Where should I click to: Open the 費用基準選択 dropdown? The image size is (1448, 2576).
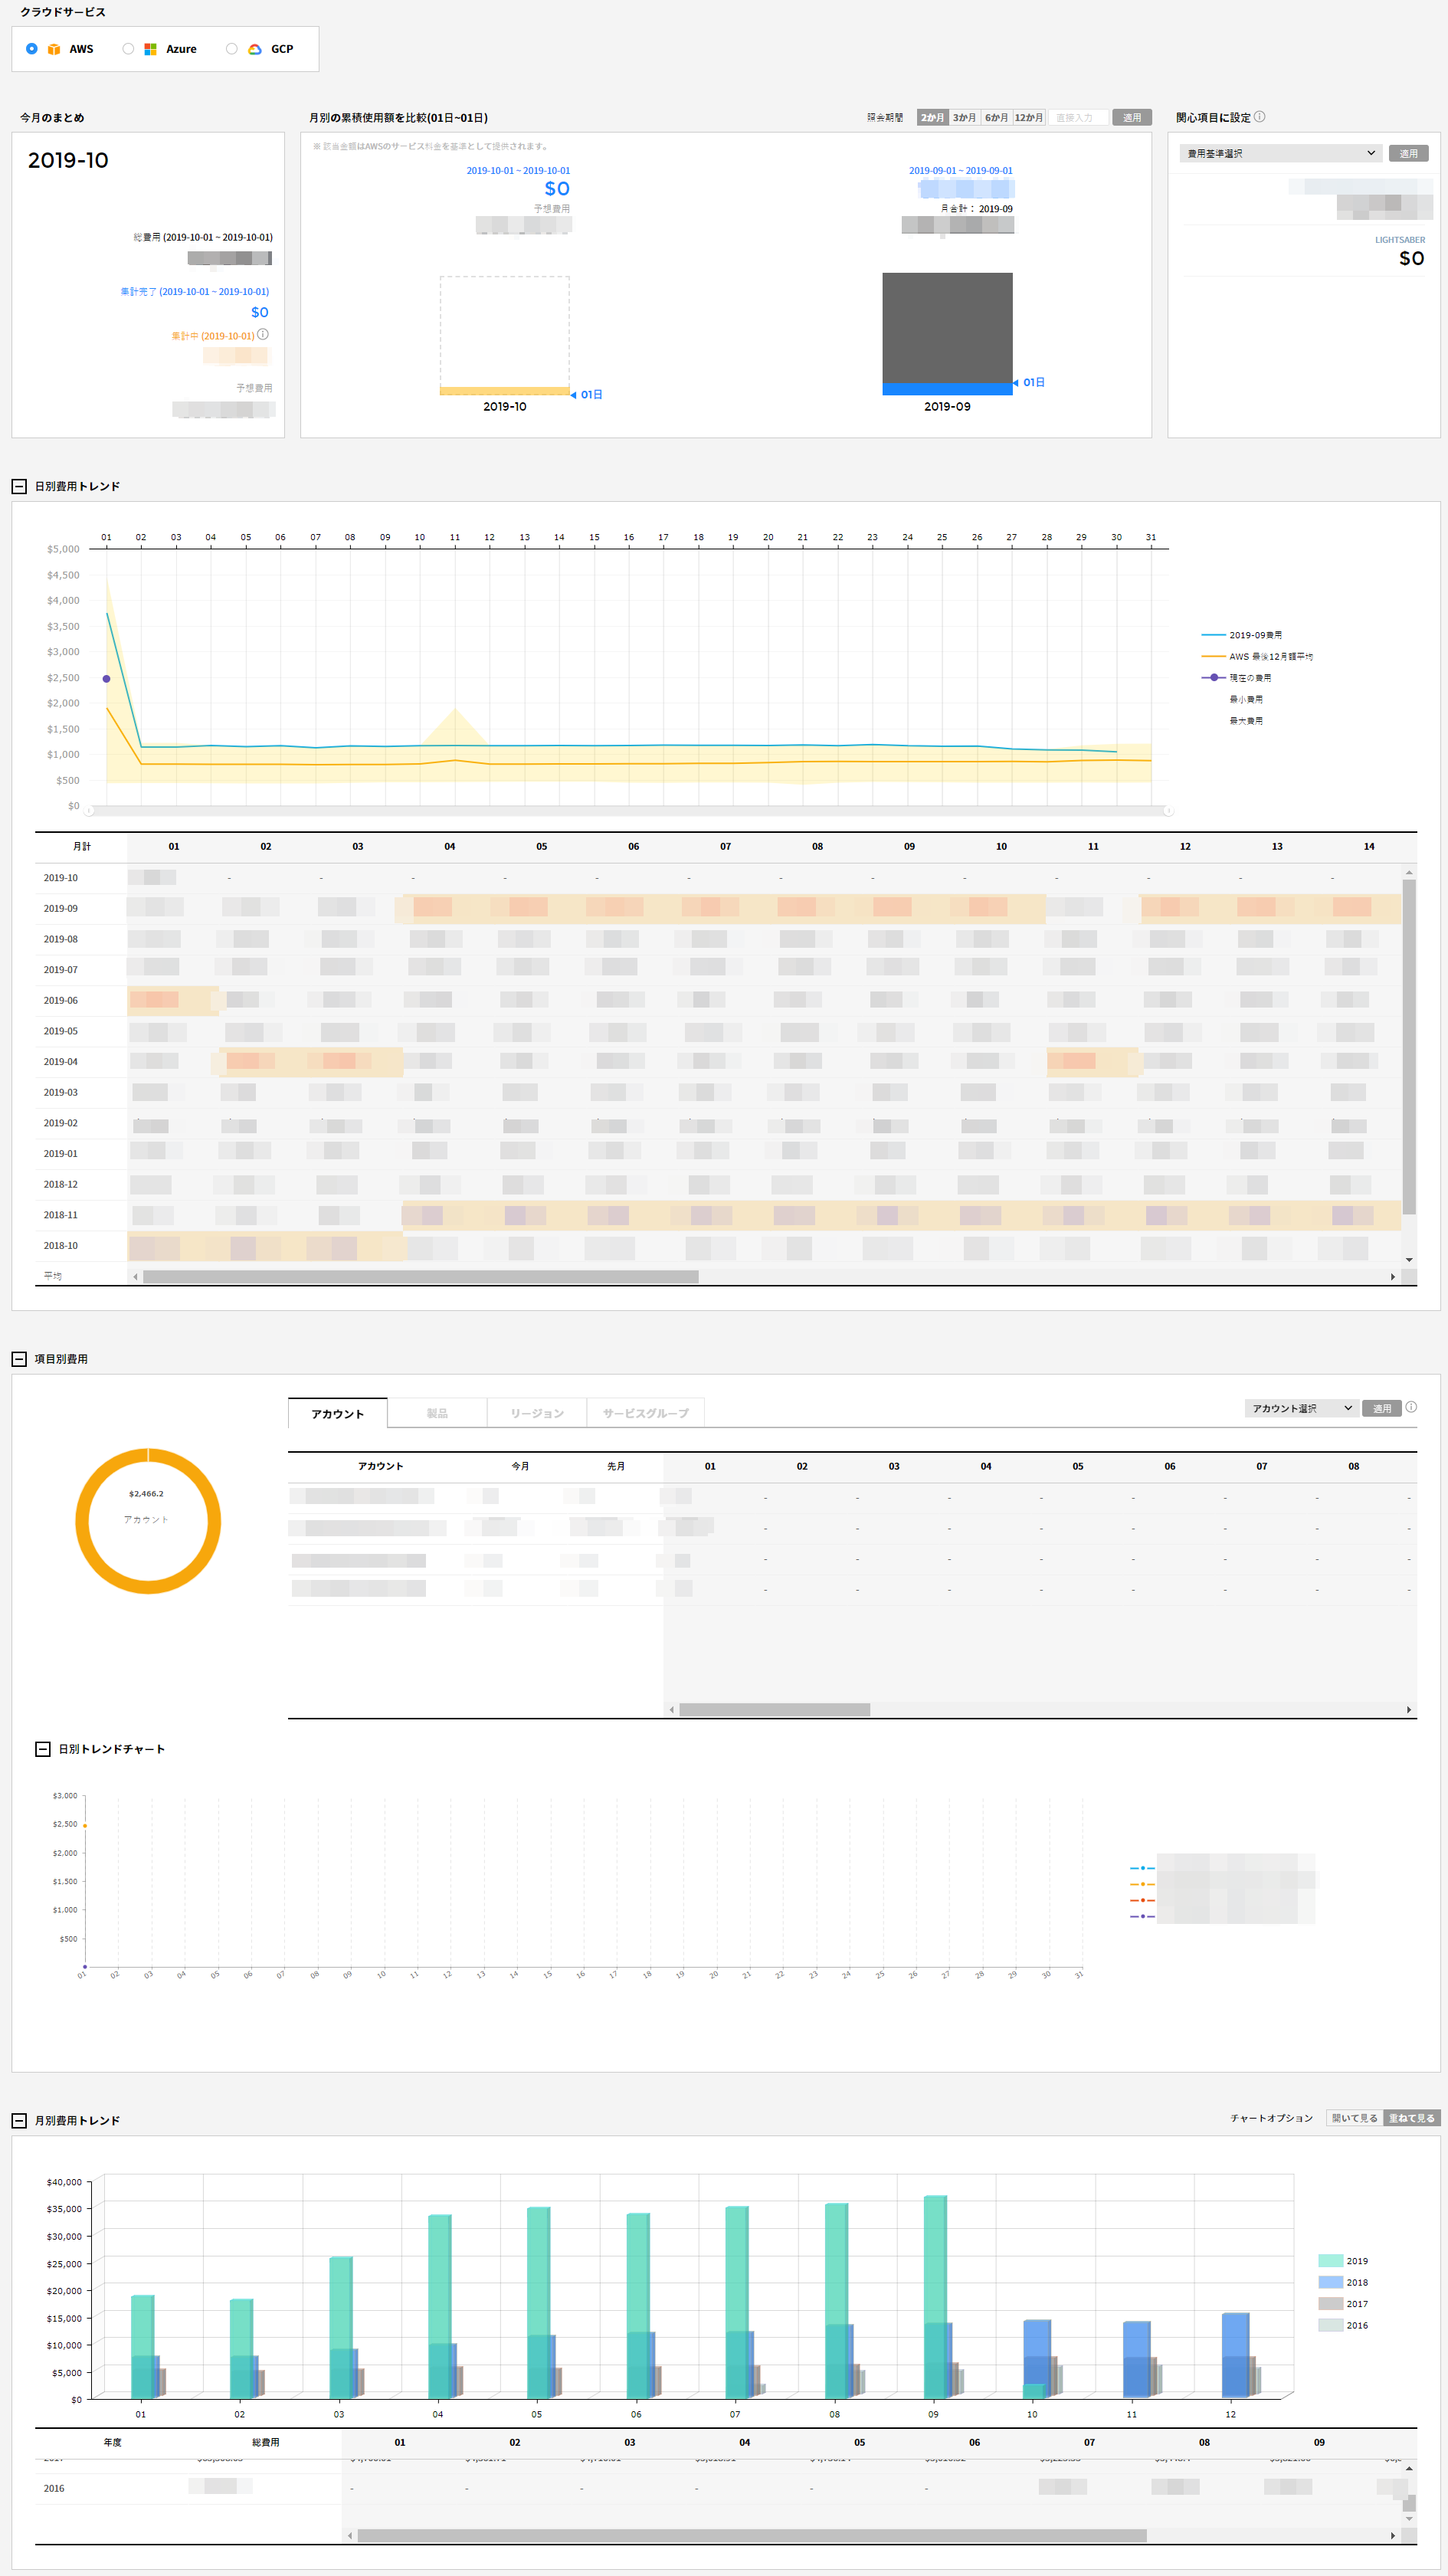pos(1280,153)
